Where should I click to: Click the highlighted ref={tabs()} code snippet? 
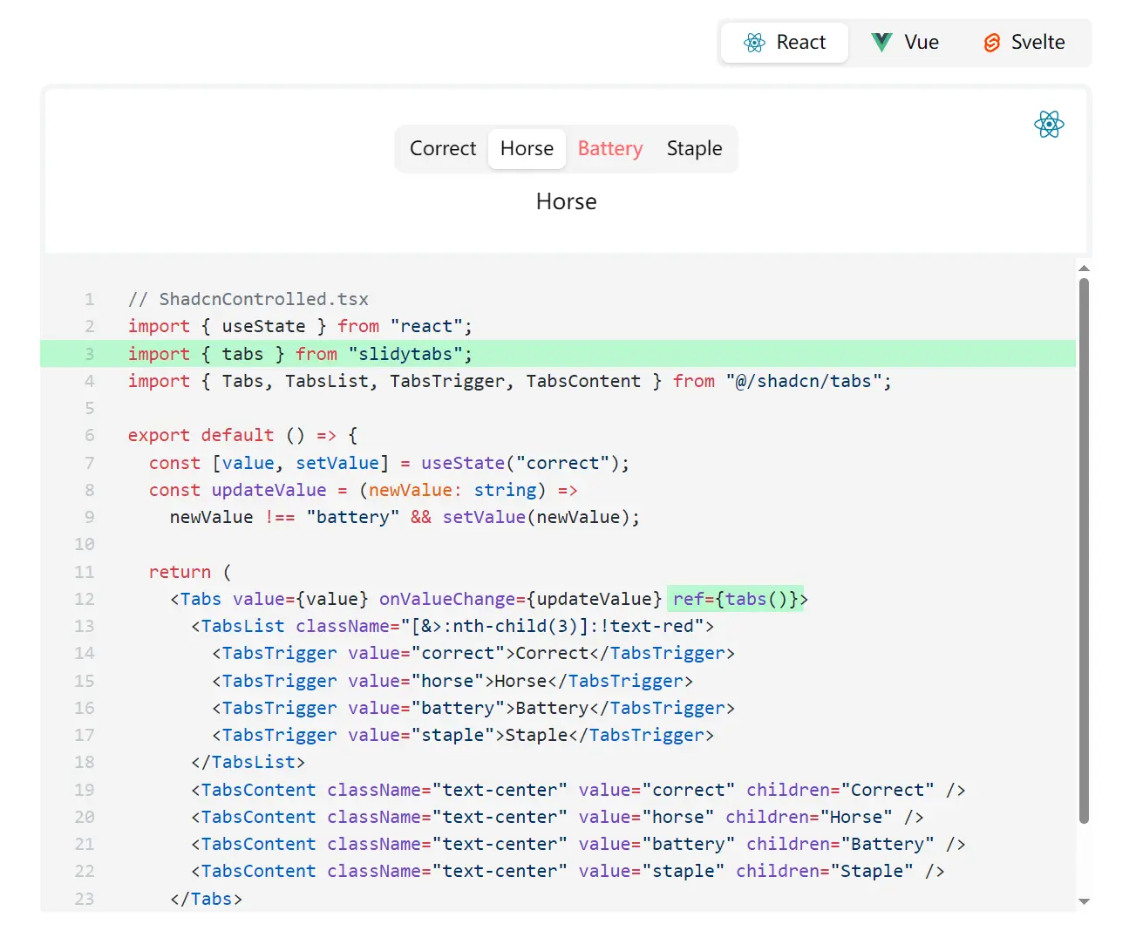pyautogui.click(x=736, y=599)
